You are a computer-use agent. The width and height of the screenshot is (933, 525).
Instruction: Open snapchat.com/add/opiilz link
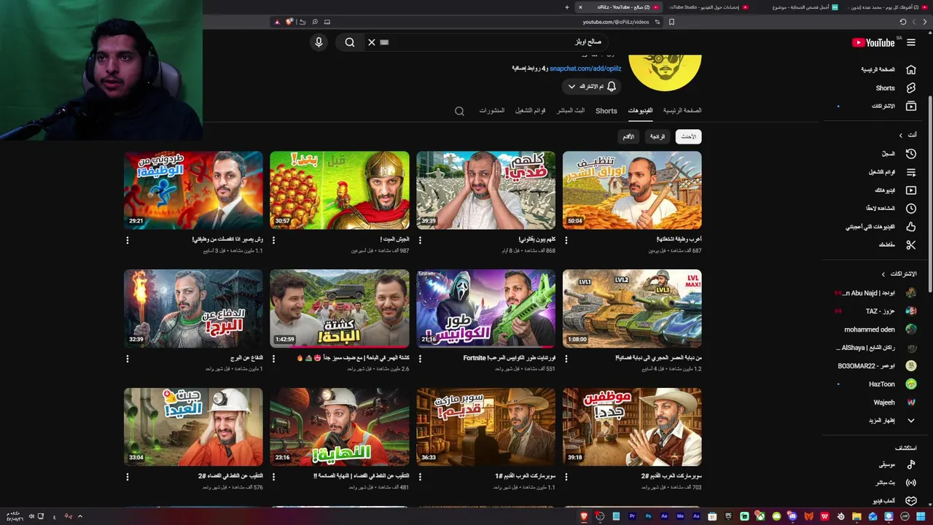585,68
